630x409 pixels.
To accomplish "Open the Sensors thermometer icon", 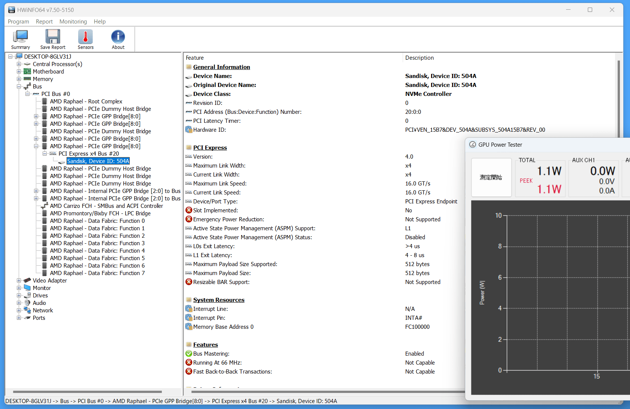I will pos(85,36).
